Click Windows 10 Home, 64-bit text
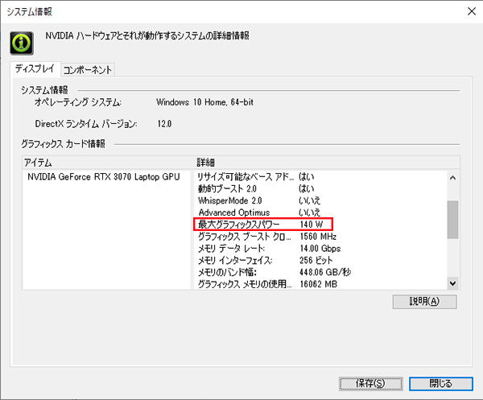Image resolution: width=483 pixels, height=400 pixels. tap(204, 102)
